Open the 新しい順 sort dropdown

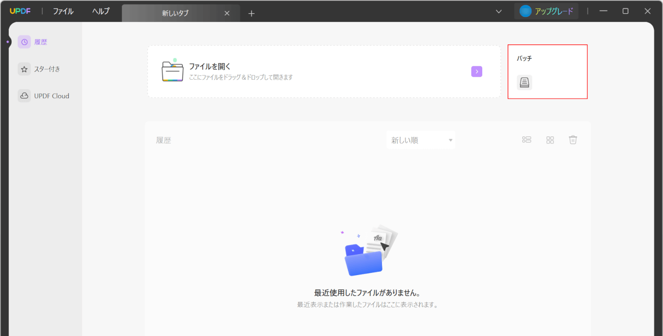pyautogui.click(x=421, y=140)
